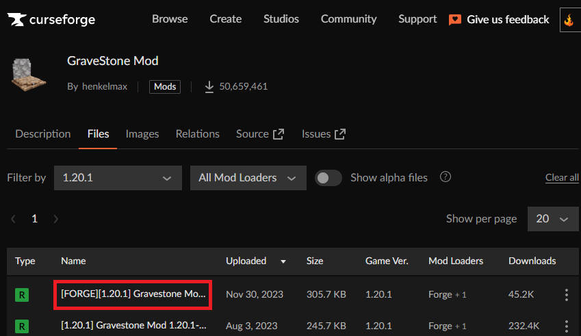The image size is (581, 336).
Task: Click the green R release badge in first row
Action: tap(23, 295)
